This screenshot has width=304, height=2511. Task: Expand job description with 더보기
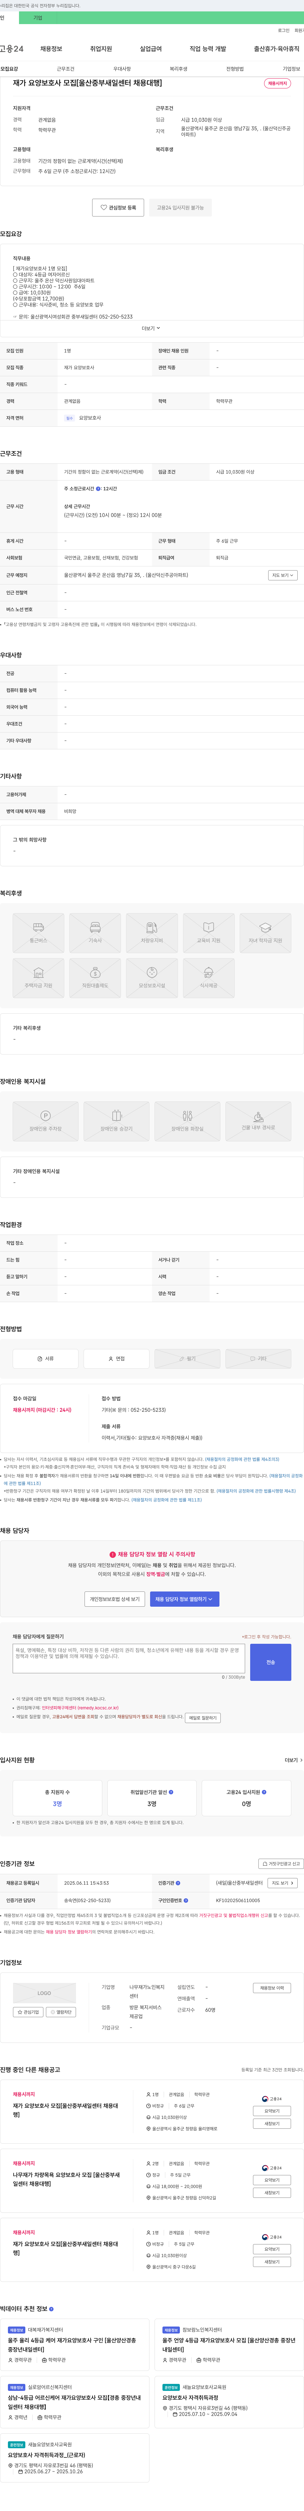(151, 328)
